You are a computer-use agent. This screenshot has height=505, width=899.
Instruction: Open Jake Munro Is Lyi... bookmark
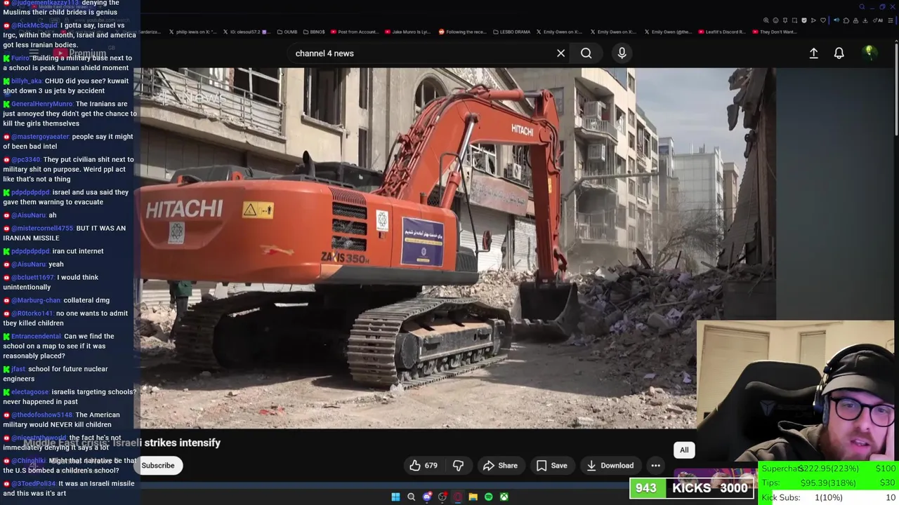pos(407,32)
